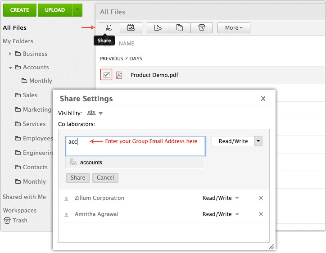The image size is (326, 253).
Task: Open the Visibility dropdown
Action: [x=95, y=113]
